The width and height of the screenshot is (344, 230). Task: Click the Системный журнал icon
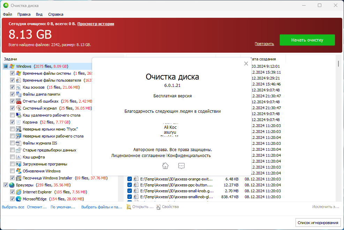pos(18,108)
